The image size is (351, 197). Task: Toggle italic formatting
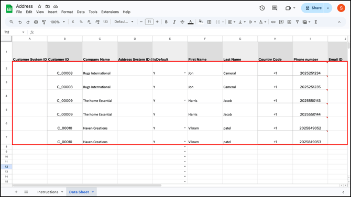(174, 22)
